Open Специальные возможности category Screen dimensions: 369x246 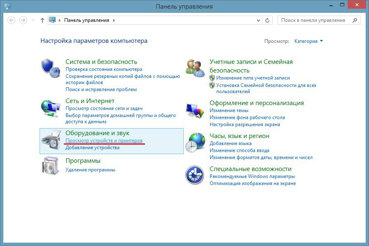pyautogui.click(x=250, y=169)
